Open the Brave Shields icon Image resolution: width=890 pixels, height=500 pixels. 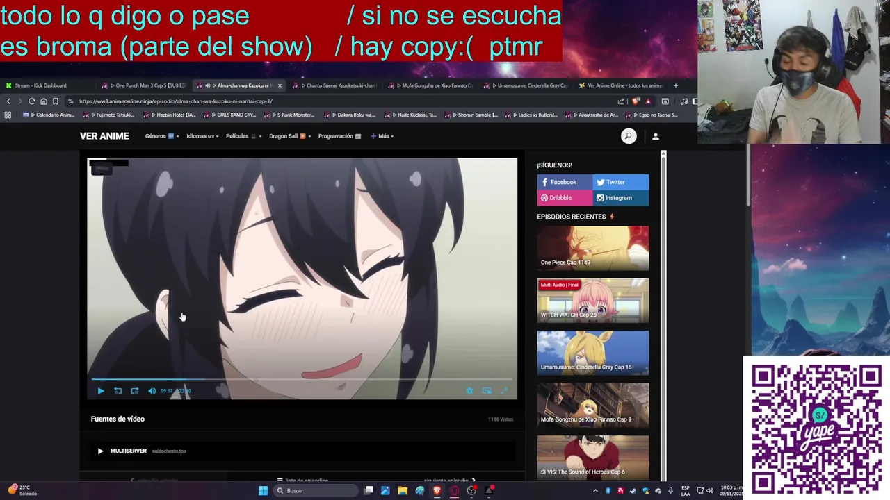(636, 101)
